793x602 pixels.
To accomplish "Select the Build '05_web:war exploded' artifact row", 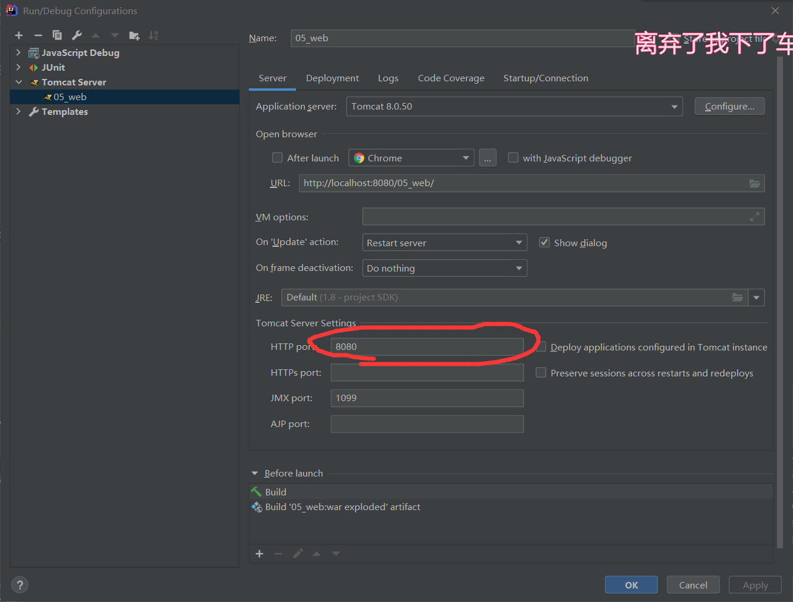I will pyautogui.click(x=511, y=507).
